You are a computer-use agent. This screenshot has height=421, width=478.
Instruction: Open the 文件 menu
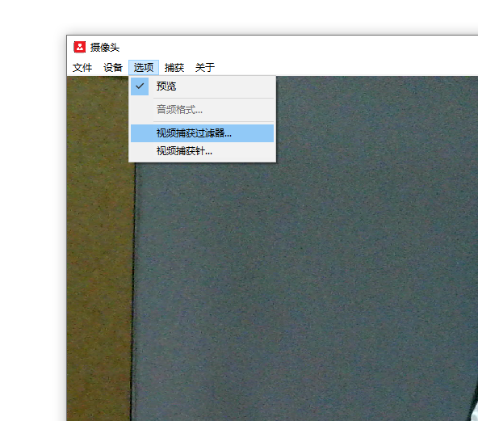82,67
